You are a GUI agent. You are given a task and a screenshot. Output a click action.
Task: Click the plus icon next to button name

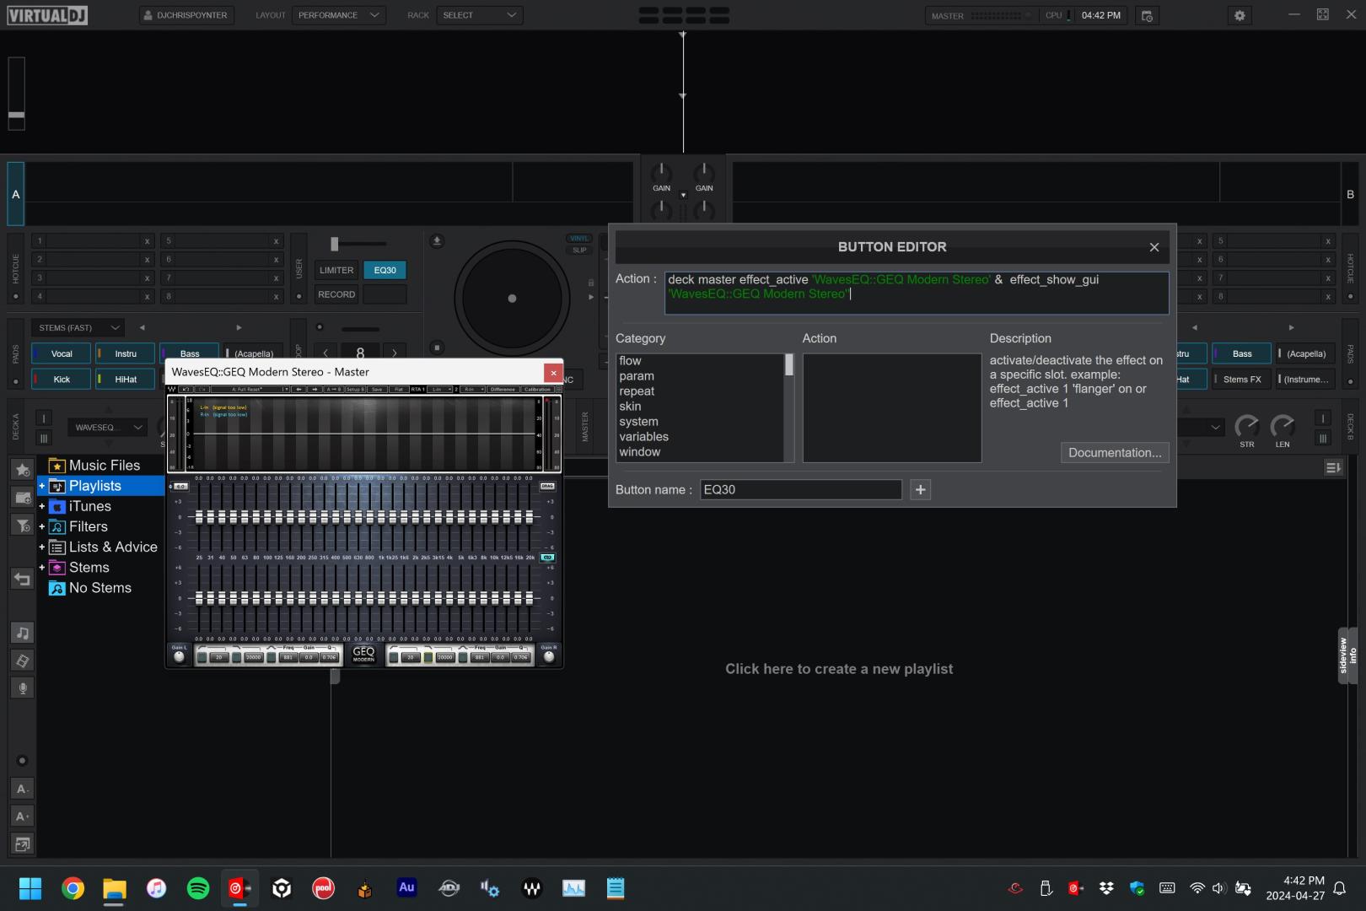point(921,489)
